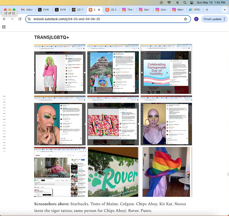The width and height of the screenshot is (229, 216).
Task: Switch to the second X EVW tab
Action: point(61,10)
